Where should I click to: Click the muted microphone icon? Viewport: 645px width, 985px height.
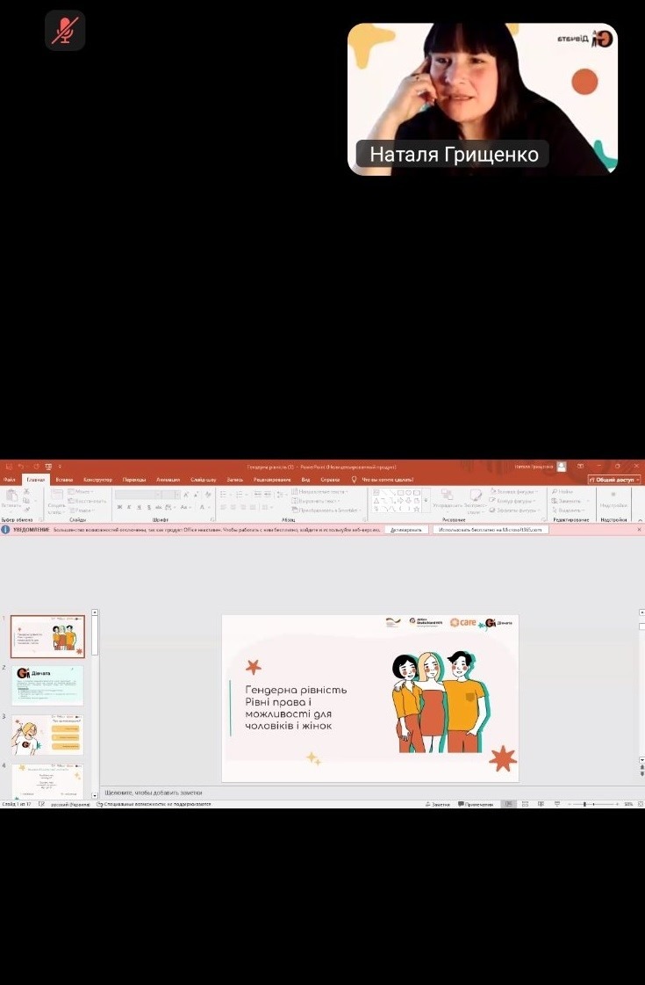[64, 31]
